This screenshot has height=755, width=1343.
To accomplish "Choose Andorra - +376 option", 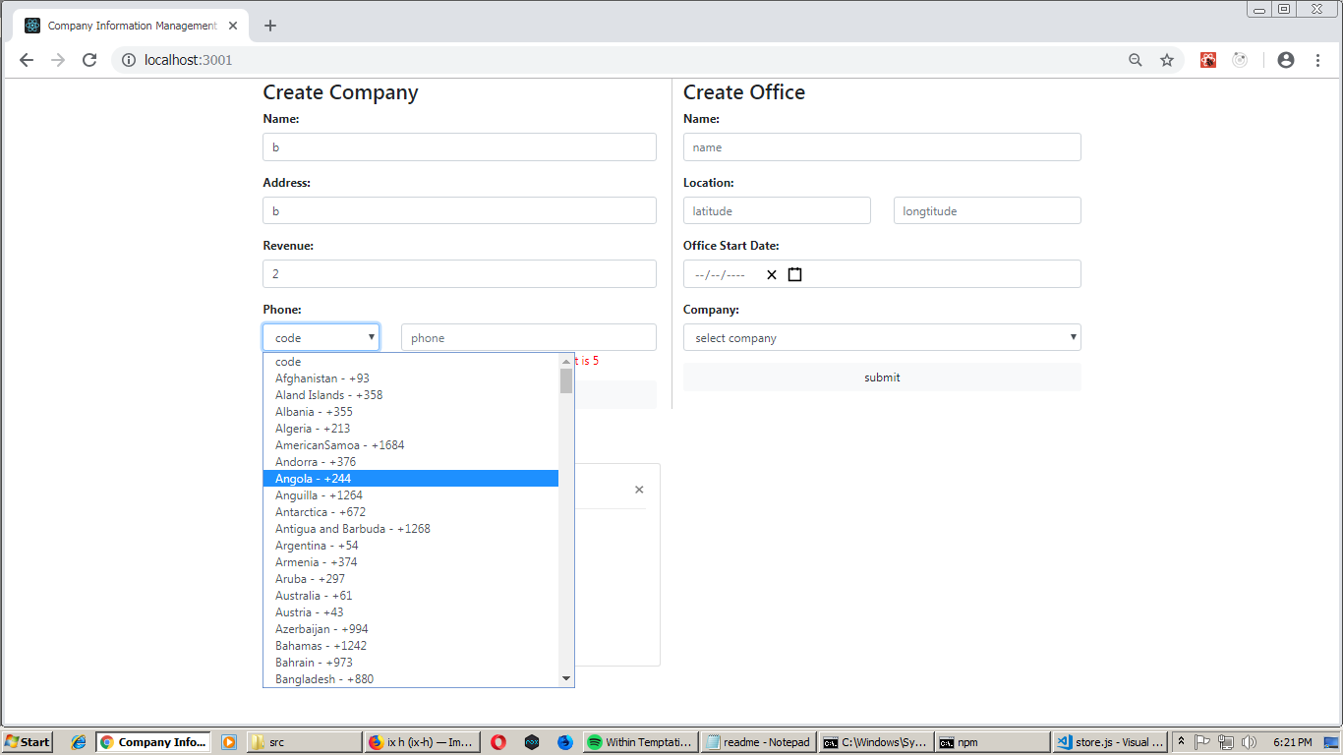I will click(x=411, y=462).
